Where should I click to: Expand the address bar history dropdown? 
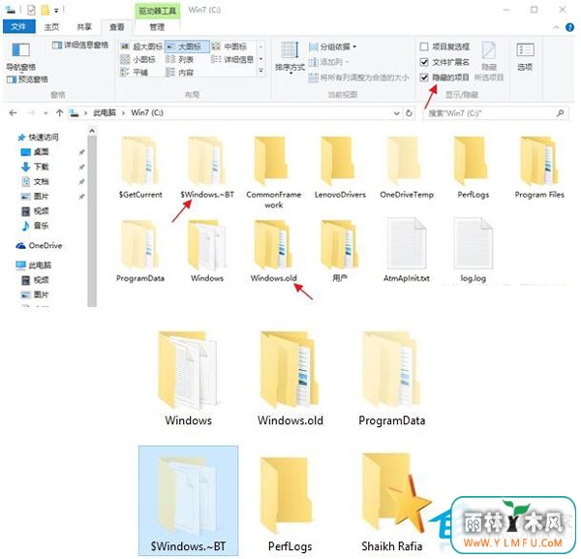tap(396, 113)
